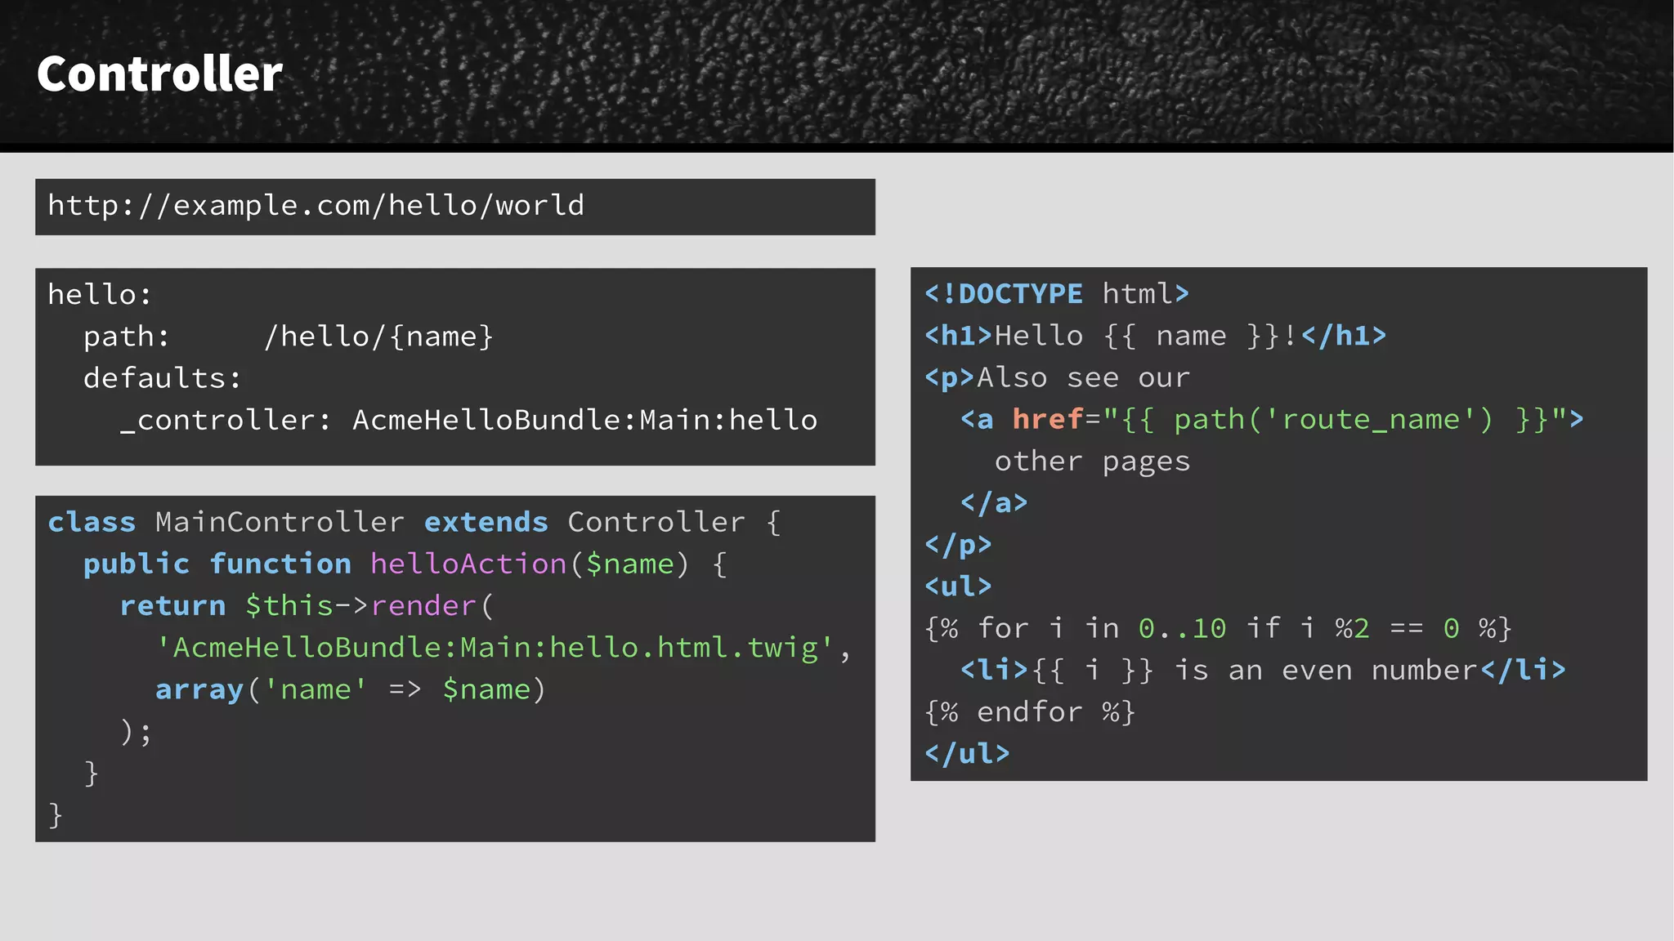This screenshot has width=1674, height=941.
Task: Click the 'hello:' route name line
Action: pos(100,294)
